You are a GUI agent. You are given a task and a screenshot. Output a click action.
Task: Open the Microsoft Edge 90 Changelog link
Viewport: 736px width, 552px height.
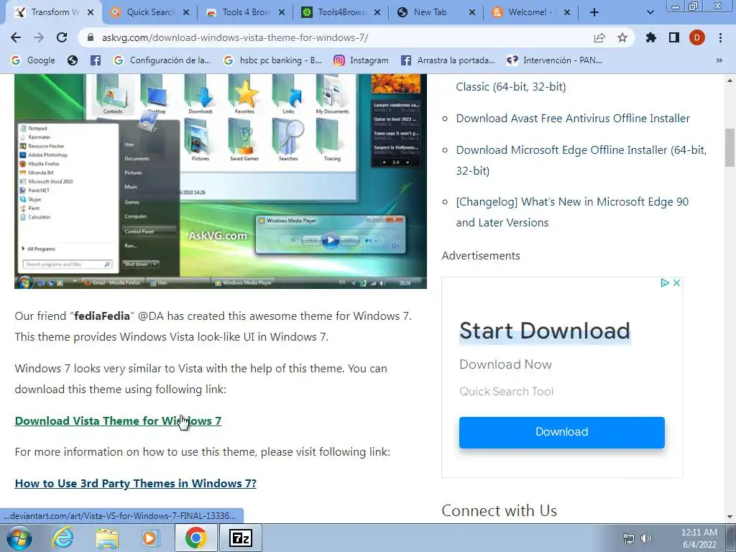coord(572,212)
